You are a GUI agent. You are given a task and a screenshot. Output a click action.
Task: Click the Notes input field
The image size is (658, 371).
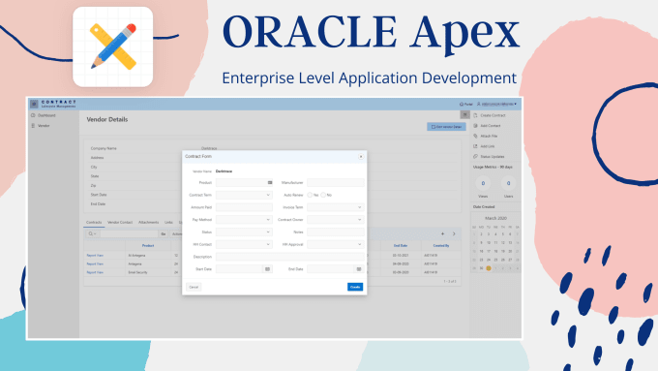coord(336,232)
